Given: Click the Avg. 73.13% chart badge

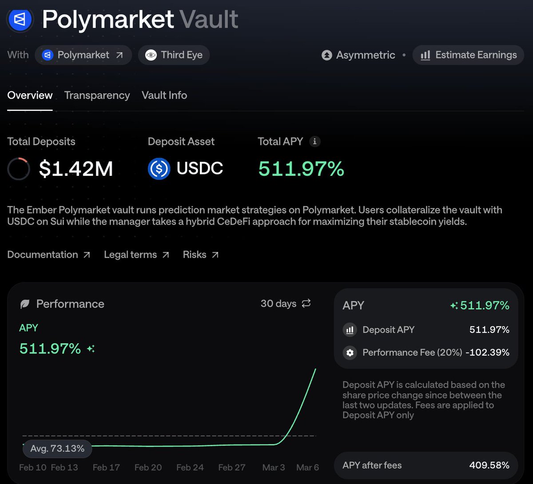Looking at the screenshot, I should click(x=57, y=448).
